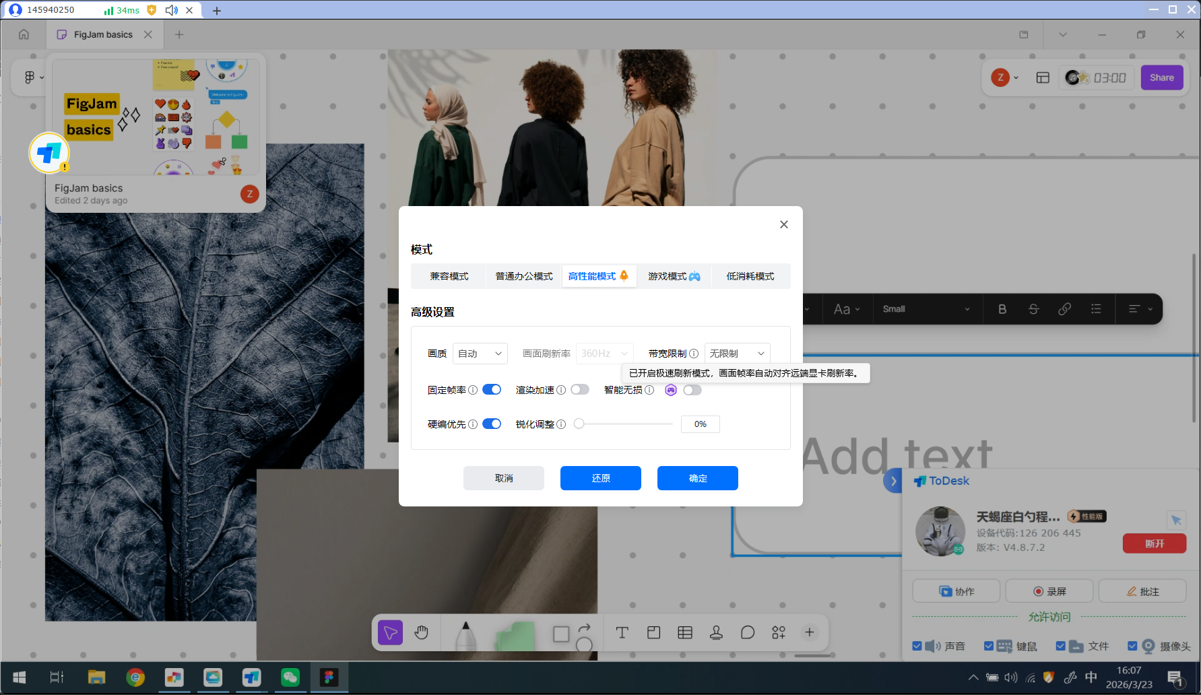Open the 画面刷新率 360Hz dropdown
Screen dimensions: 1201x695
[x=605, y=354]
